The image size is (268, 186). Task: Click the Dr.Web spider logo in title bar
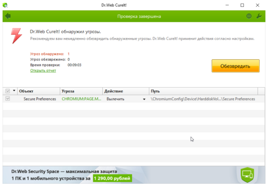5,5
